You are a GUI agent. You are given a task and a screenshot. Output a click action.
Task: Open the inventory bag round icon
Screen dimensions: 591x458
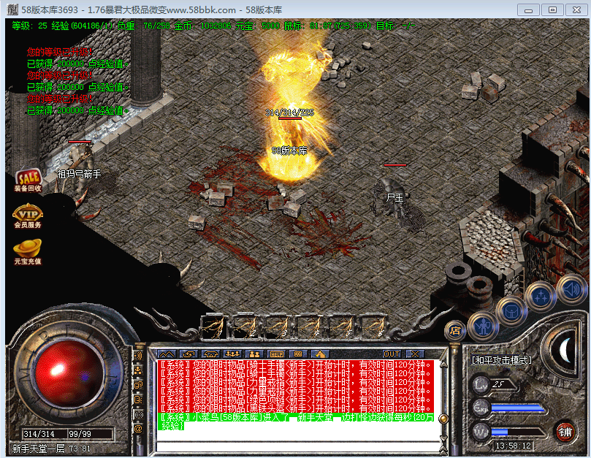point(511,311)
